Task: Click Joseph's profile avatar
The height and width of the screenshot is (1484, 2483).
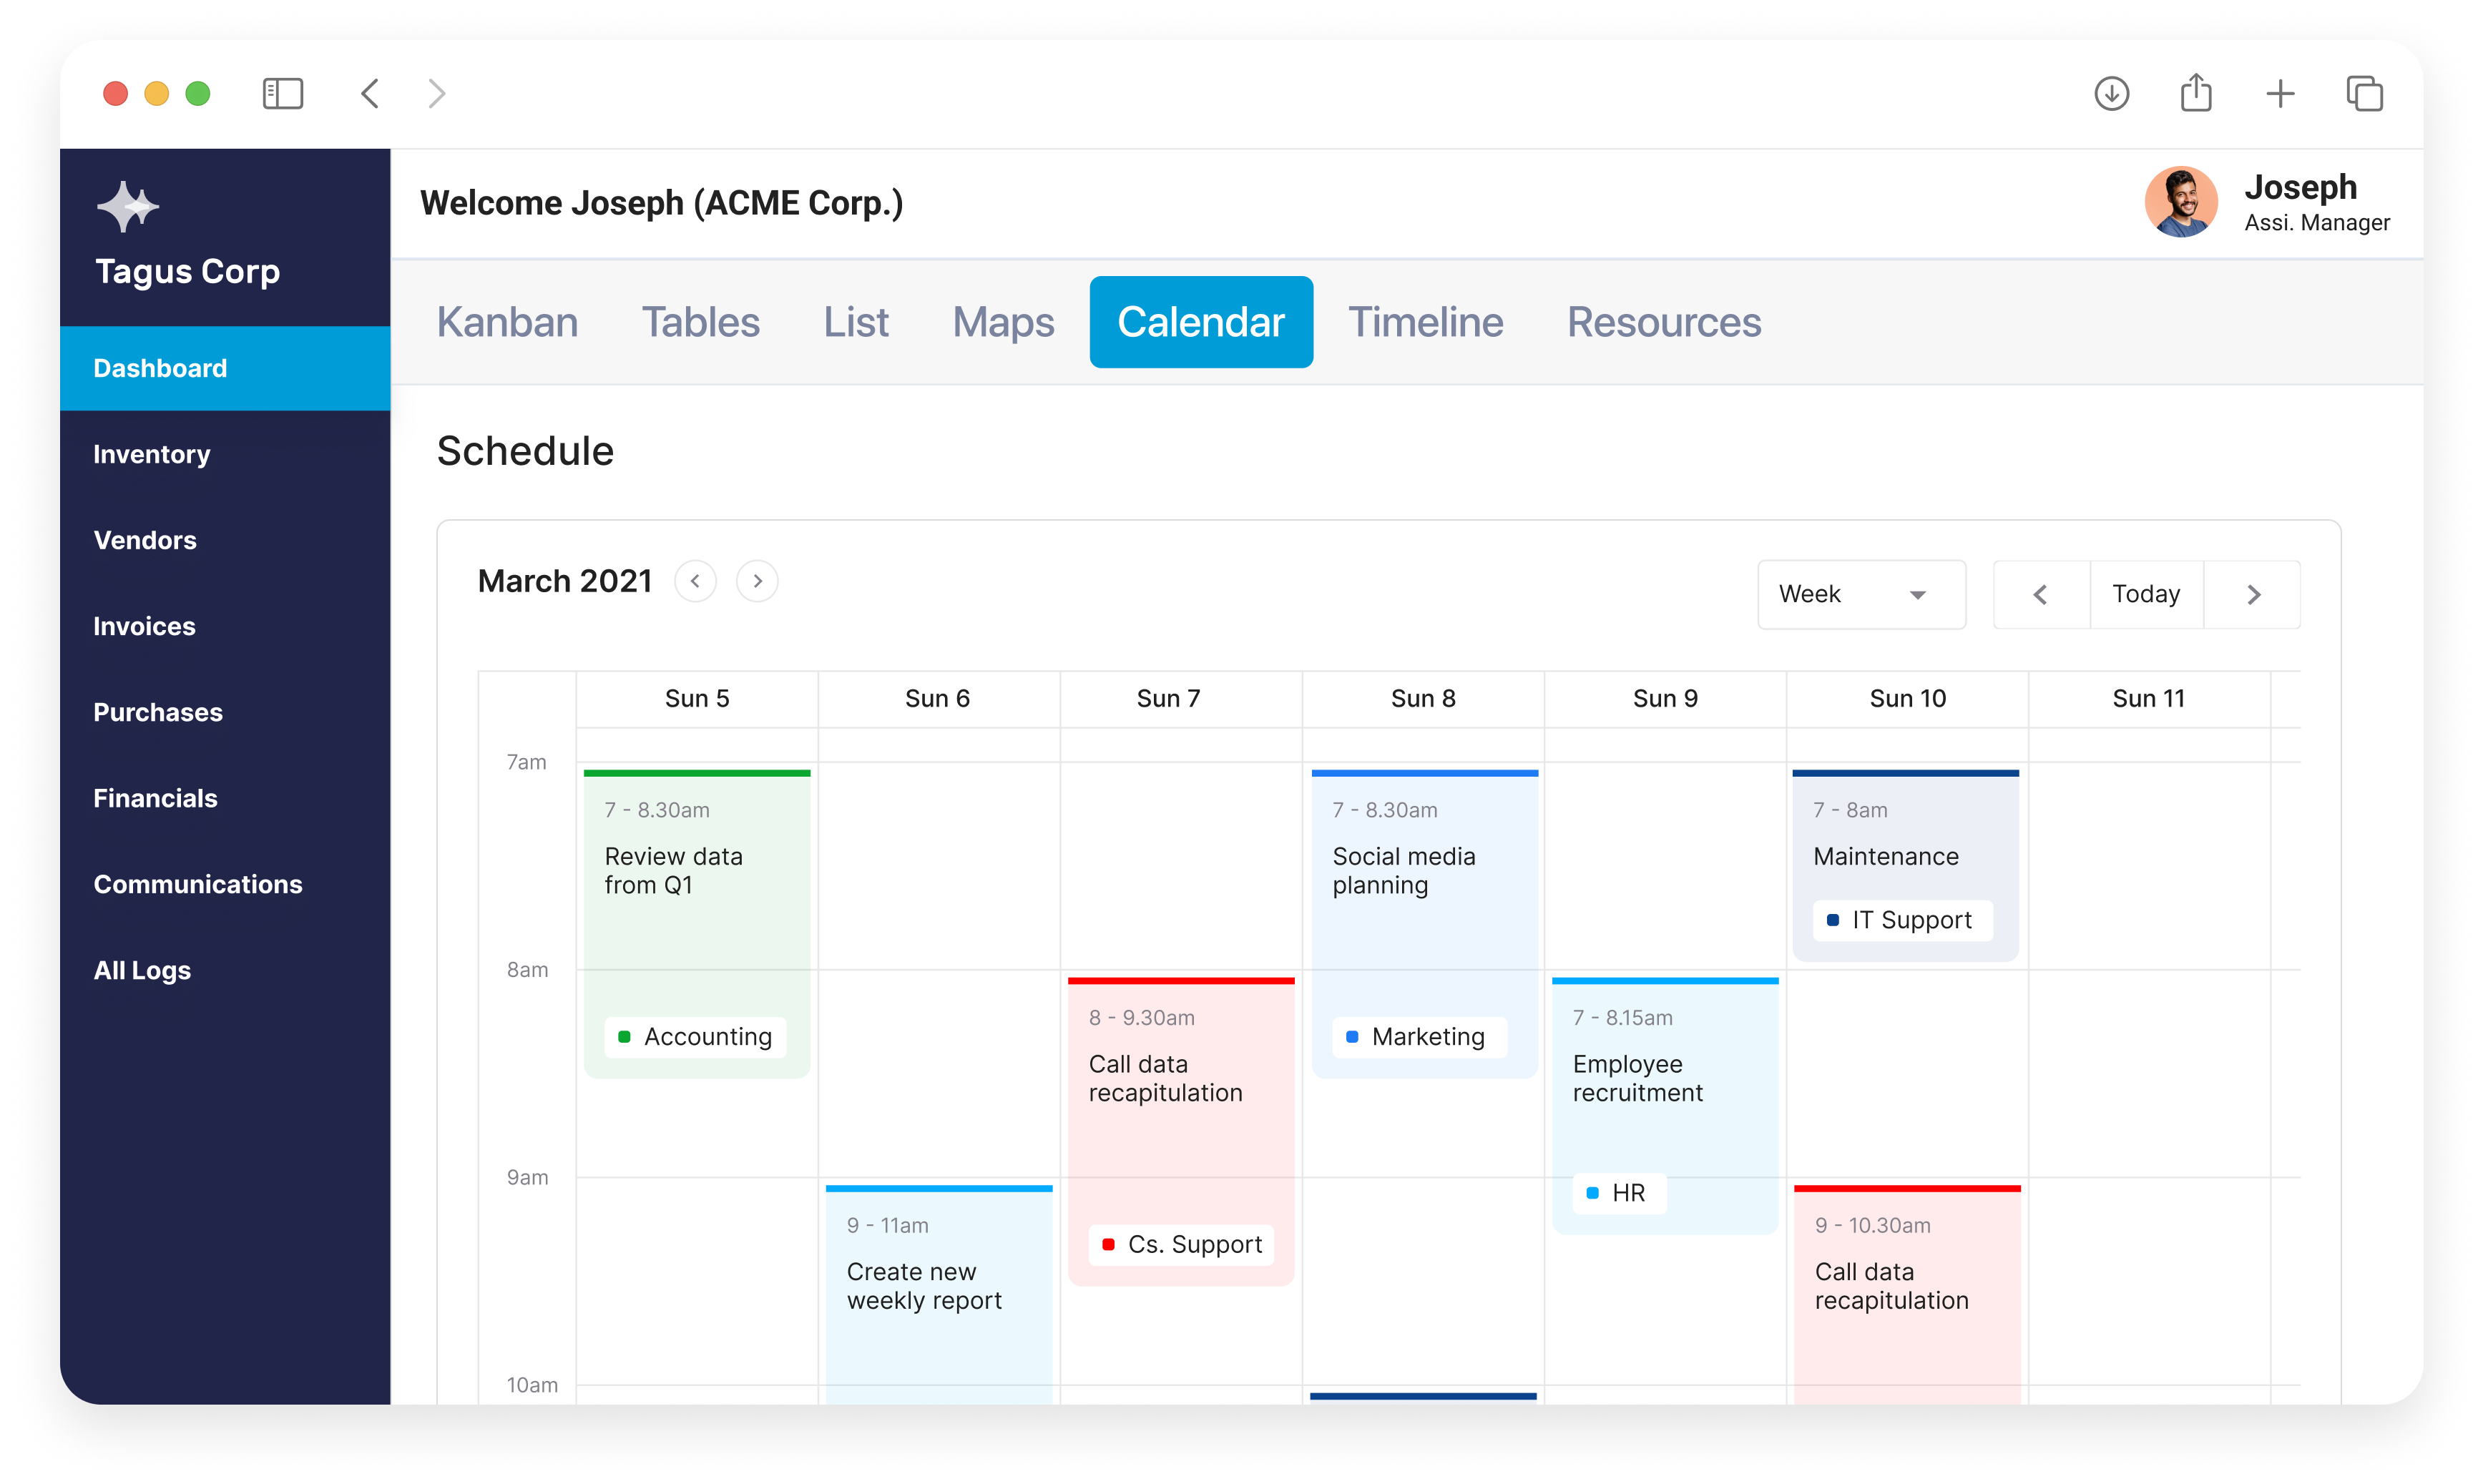Action: (x=2180, y=202)
